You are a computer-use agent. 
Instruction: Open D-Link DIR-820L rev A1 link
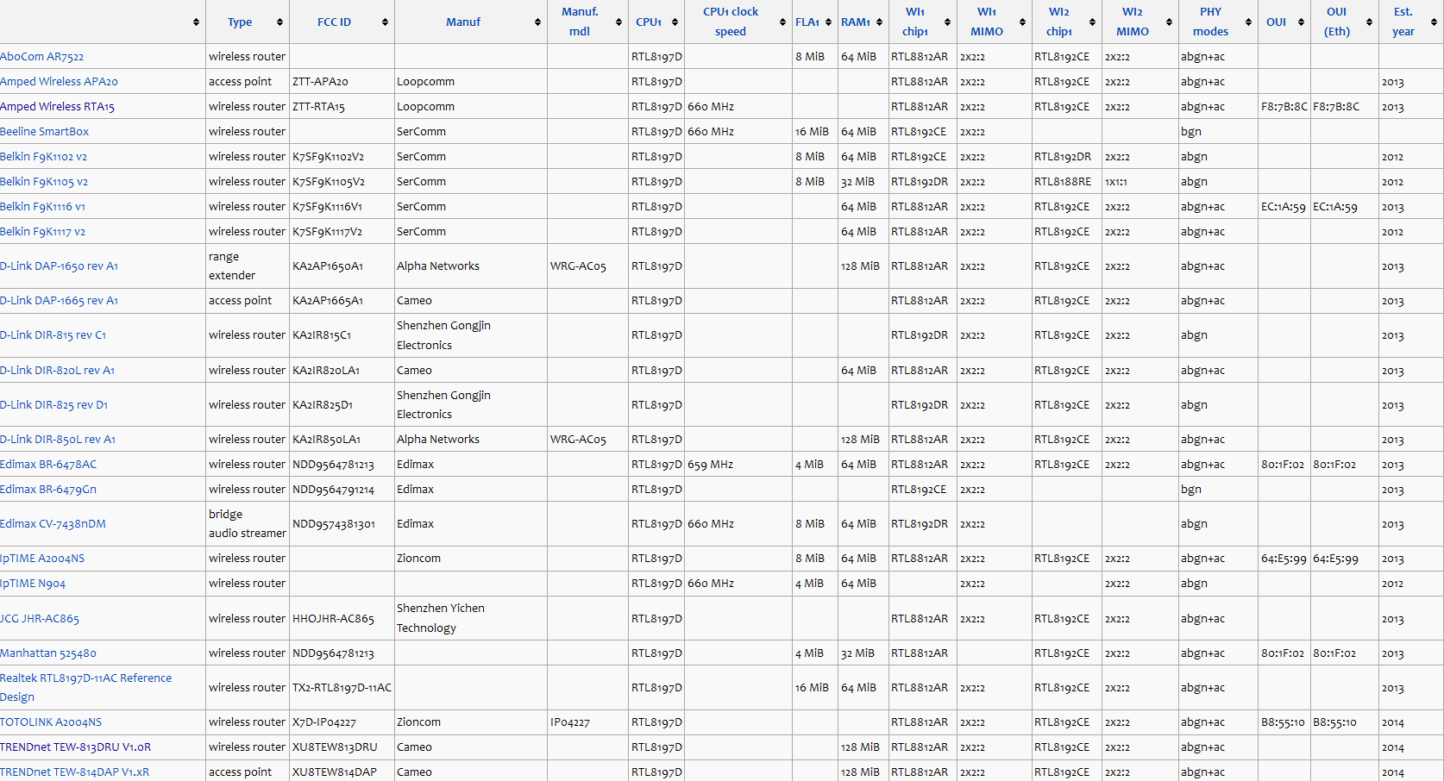pos(57,371)
